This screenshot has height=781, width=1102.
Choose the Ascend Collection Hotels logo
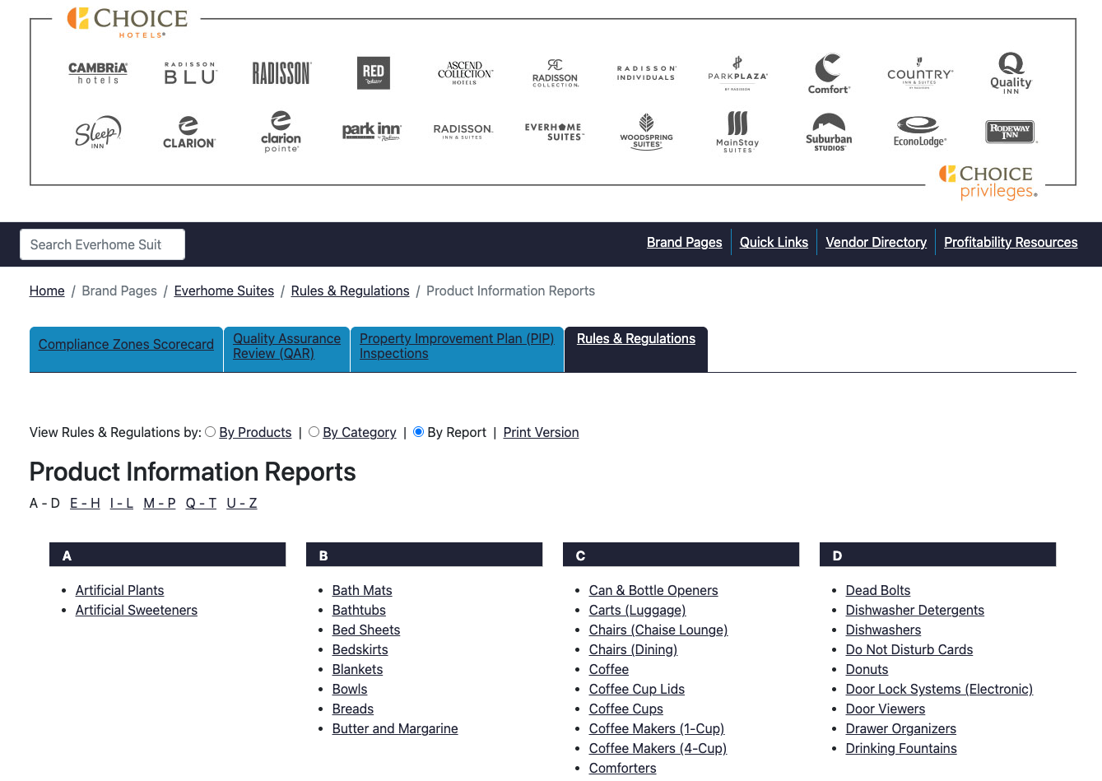point(465,73)
